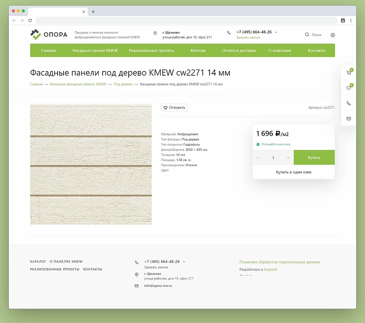The height and width of the screenshot is (323, 365).
Task: Click the envelope message side icon
Action: point(348,118)
